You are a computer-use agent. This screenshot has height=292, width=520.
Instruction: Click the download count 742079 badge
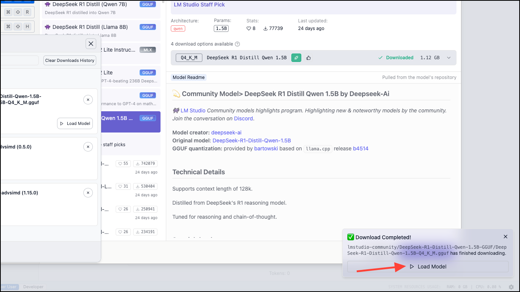[145, 164]
